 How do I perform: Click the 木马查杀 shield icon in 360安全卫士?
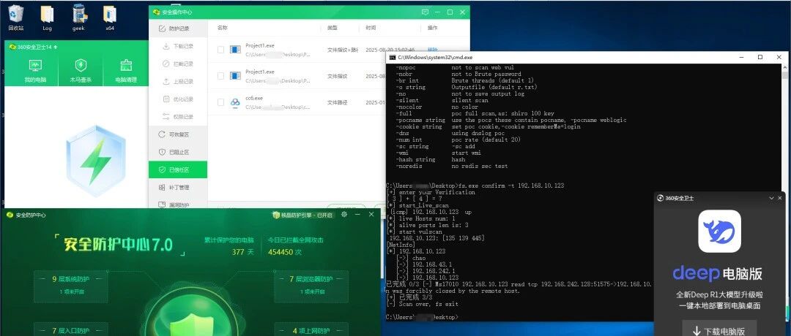(x=81, y=66)
